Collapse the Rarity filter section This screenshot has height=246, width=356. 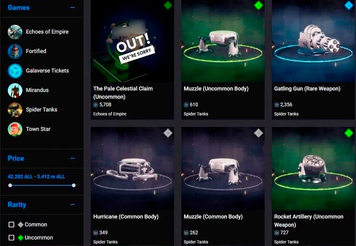coord(73,204)
